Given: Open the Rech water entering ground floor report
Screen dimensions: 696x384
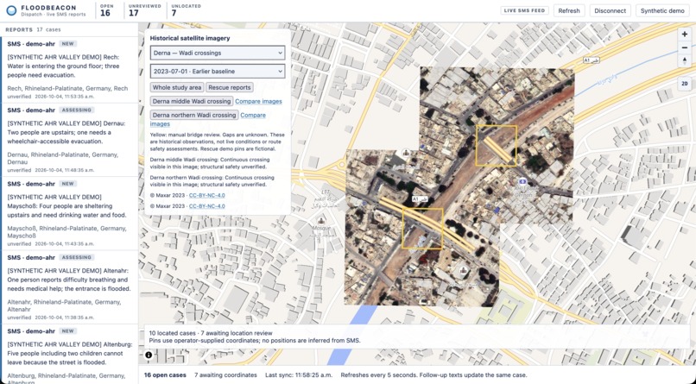Looking at the screenshot, I should coord(70,70).
